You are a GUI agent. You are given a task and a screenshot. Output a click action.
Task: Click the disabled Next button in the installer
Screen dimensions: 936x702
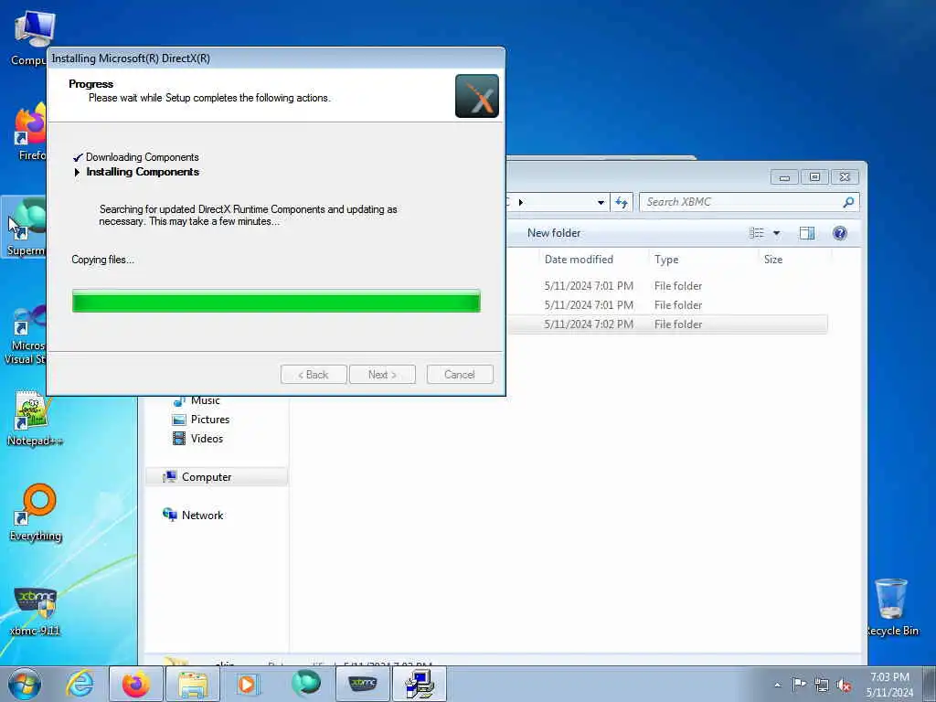[382, 374]
